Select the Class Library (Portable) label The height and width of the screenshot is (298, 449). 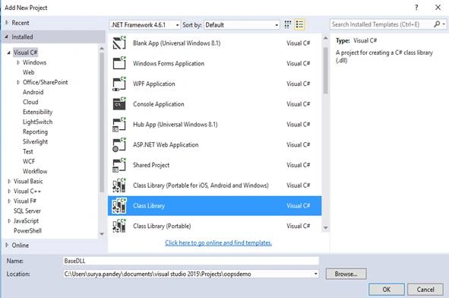pos(162,226)
